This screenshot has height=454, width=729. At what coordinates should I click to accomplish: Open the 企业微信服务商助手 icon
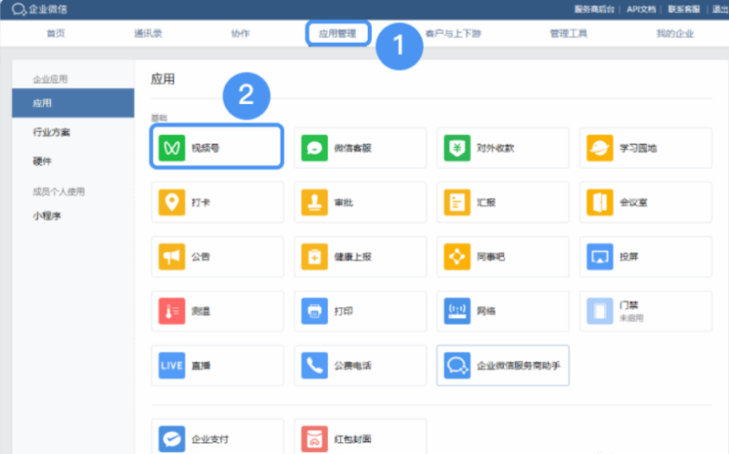point(457,366)
